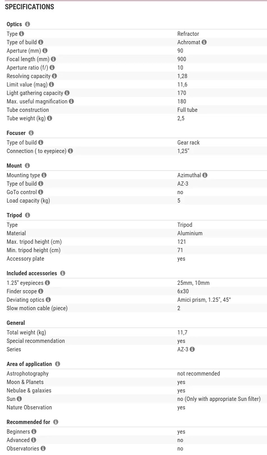Open info icon next to GoTo control
267x455 pixels.
coord(41,192)
